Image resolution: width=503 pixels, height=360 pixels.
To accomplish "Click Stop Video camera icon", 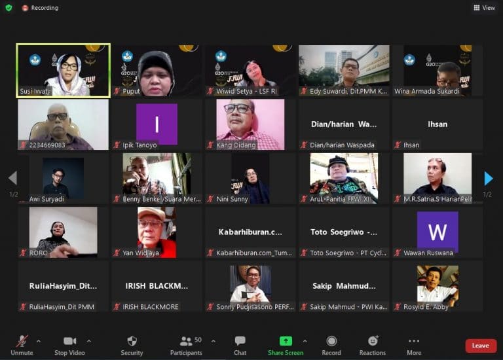I will point(69,341).
